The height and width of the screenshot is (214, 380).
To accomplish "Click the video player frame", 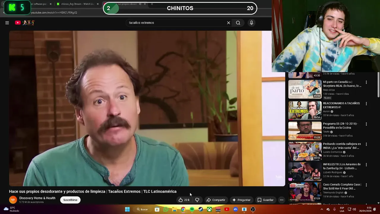I will click(147, 108).
